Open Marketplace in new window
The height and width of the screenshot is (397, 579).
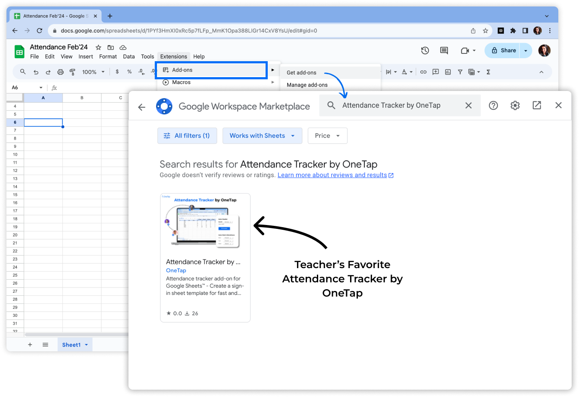coord(537,105)
